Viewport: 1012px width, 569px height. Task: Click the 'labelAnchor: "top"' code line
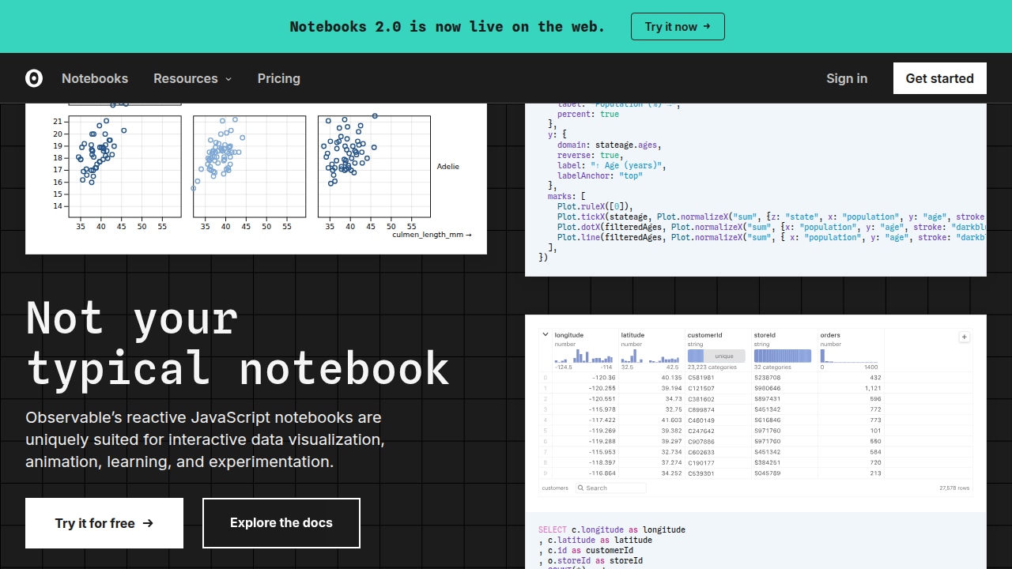click(x=600, y=175)
